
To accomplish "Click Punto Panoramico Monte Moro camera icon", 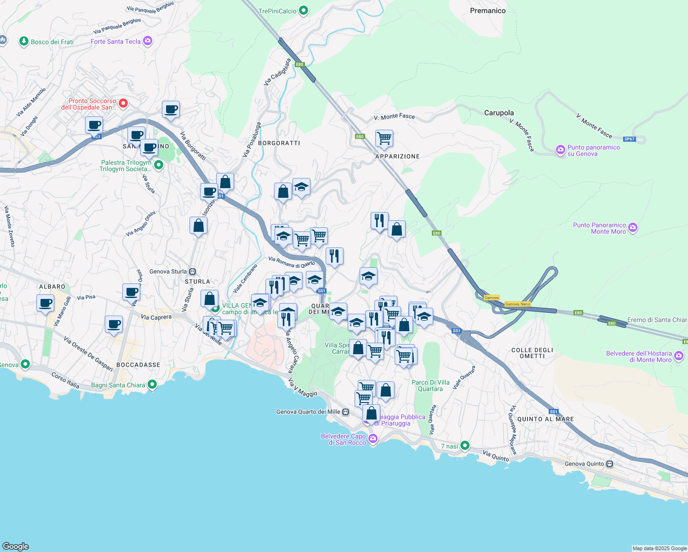I will click(x=632, y=227).
